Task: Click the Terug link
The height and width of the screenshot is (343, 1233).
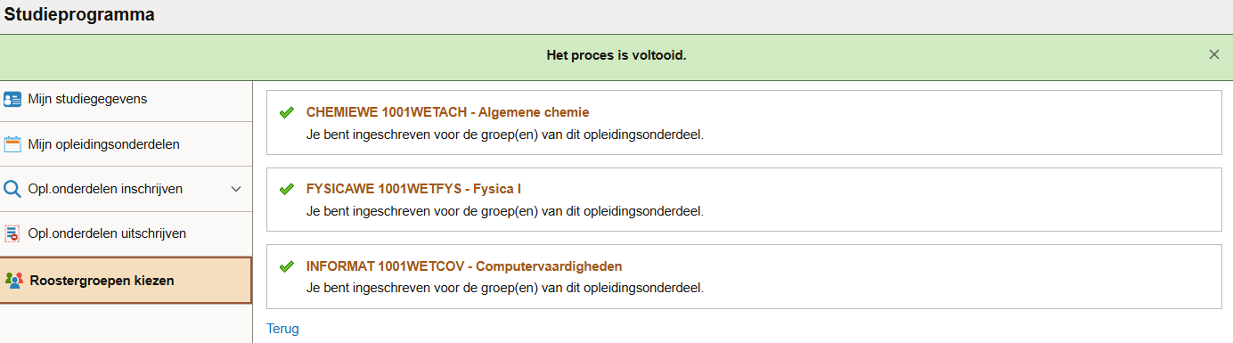Action: point(282,329)
